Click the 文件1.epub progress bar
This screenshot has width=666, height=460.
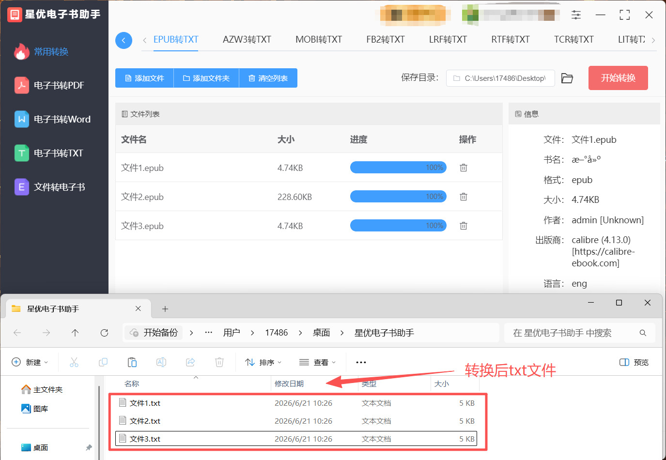(x=398, y=168)
